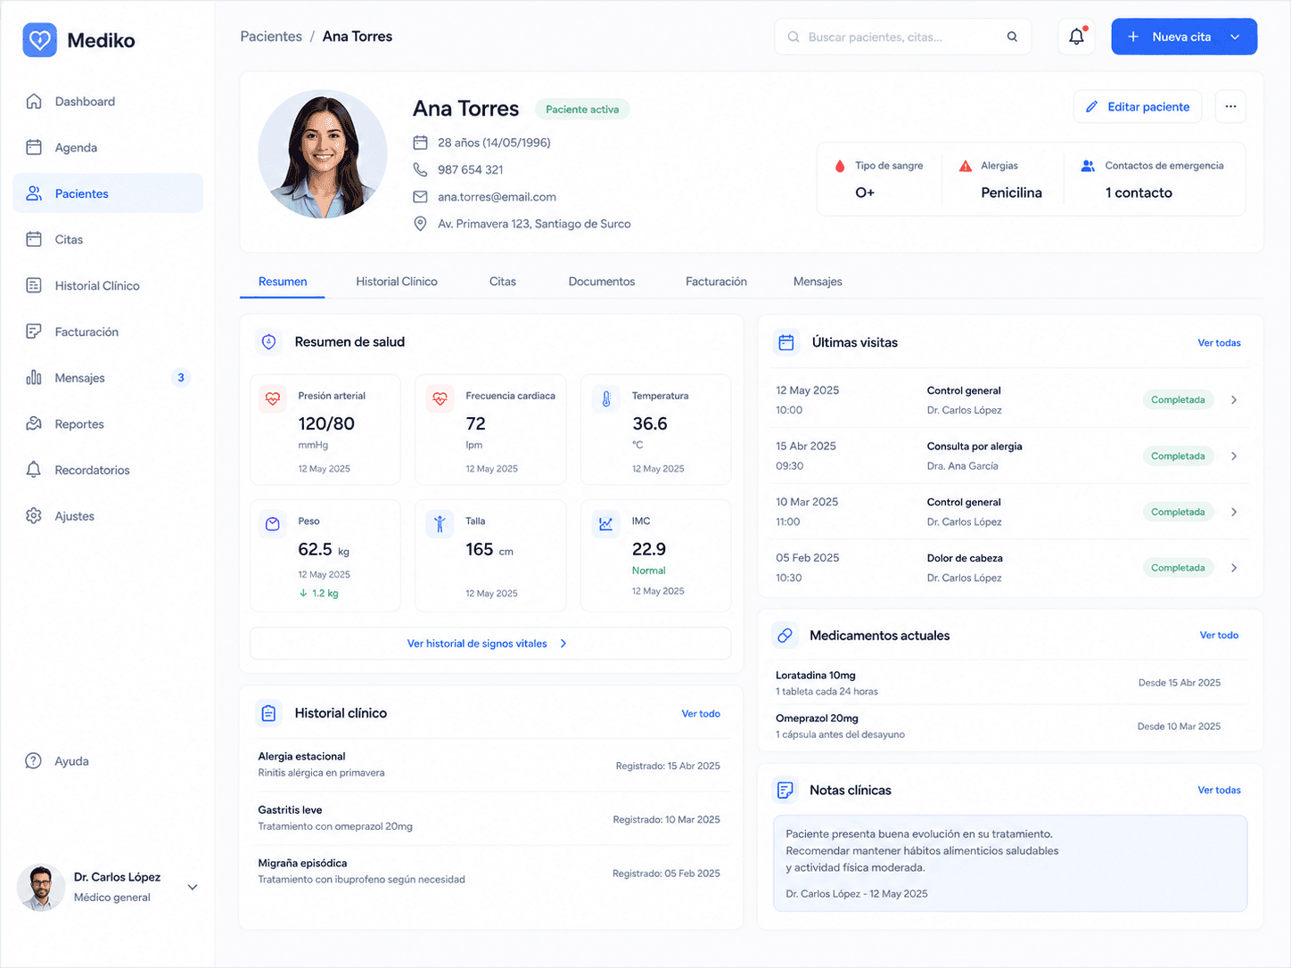Open Ver historial de signos vitales

point(490,644)
